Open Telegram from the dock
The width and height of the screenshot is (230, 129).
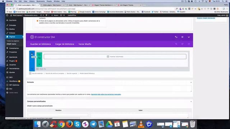point(93,124)
